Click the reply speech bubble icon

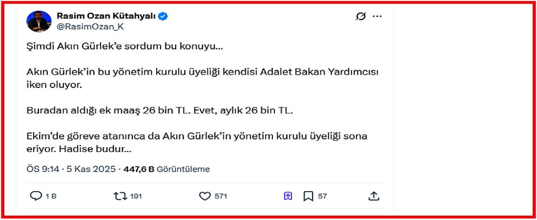[x=36, y=196]
